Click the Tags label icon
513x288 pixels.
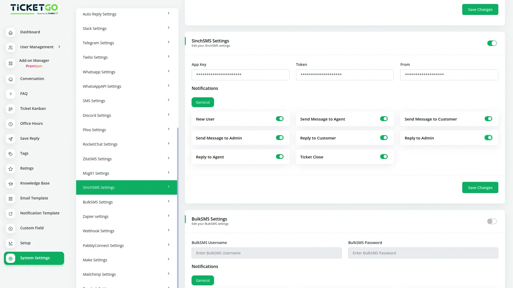[10, 154]
